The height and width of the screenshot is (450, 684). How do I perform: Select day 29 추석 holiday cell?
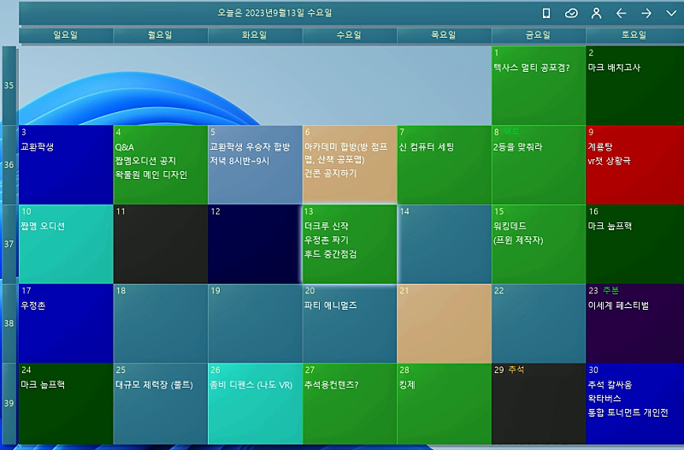pos(539,403)
